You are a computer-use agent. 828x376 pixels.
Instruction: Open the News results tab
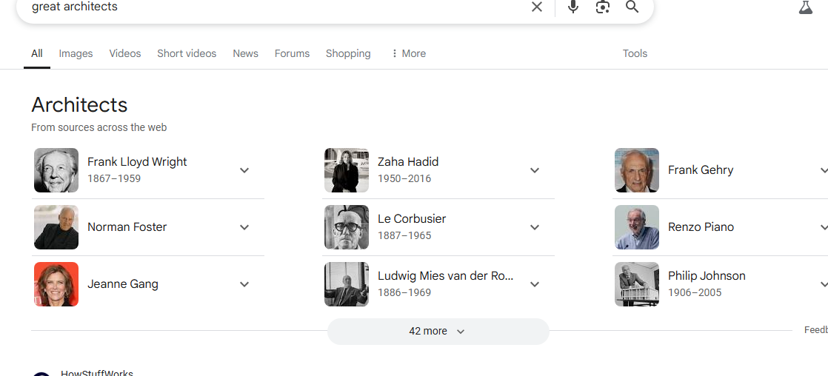(246, 53)
